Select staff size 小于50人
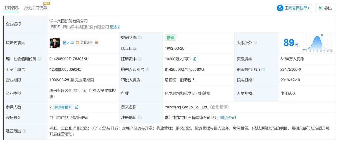 click(x=288, y=94)
